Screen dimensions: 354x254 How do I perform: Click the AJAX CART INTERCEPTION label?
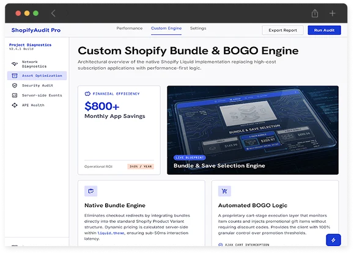[247, 245]
